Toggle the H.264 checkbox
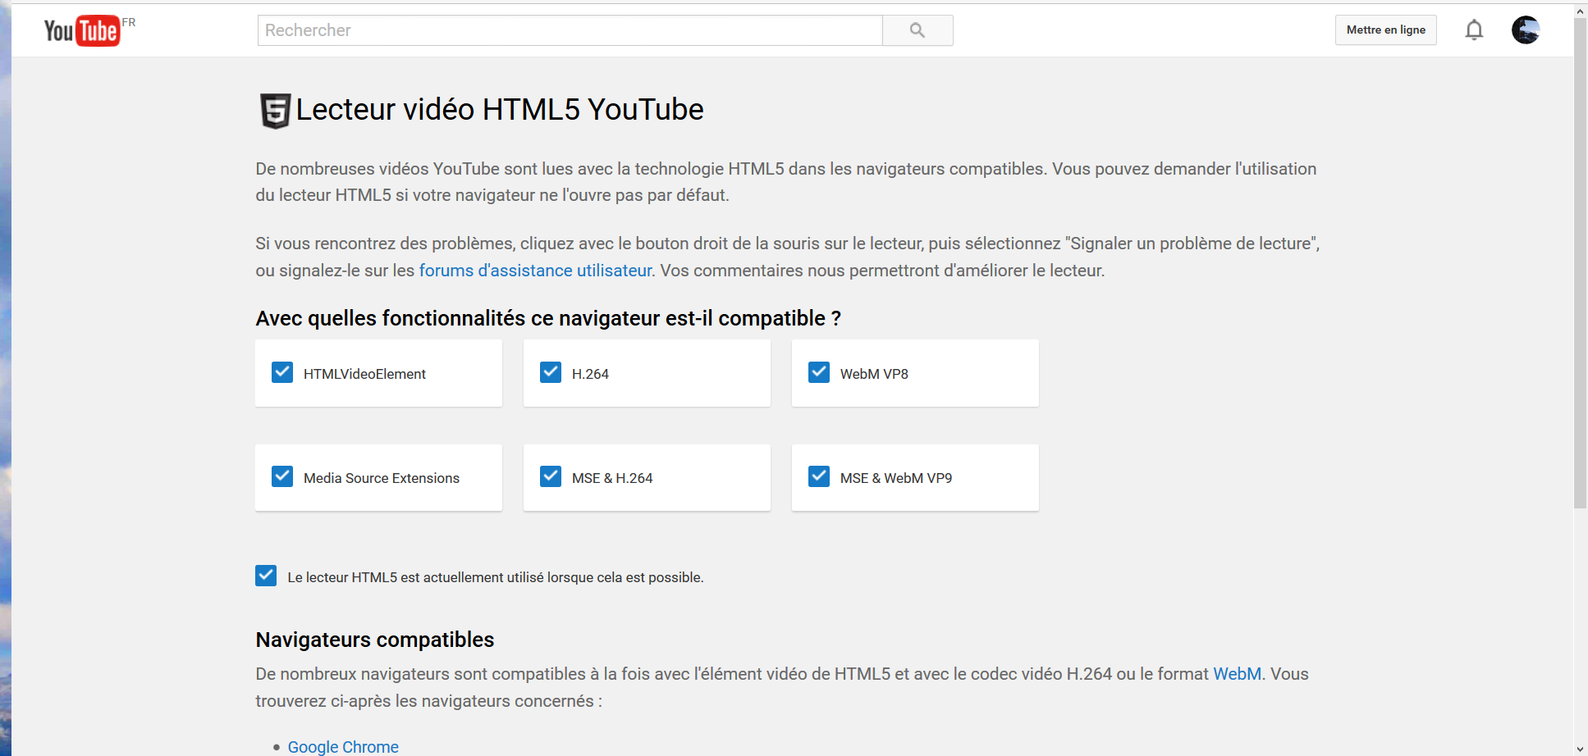The height and width of the screenshot is (756, 1588). click(551, 373)
